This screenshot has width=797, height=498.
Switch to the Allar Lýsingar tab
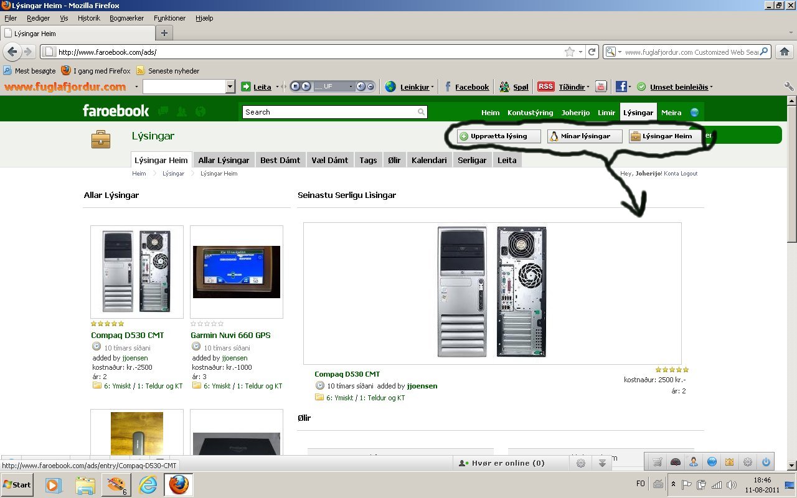coord(224,160)
